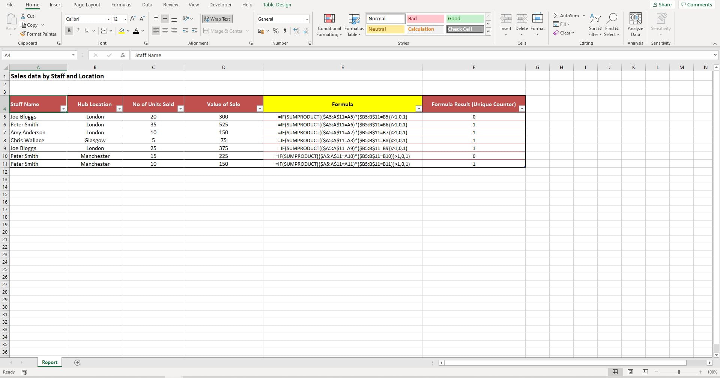The image size is (720, 378).
Task: Open Sort & Filter
Action: [595, 24]
